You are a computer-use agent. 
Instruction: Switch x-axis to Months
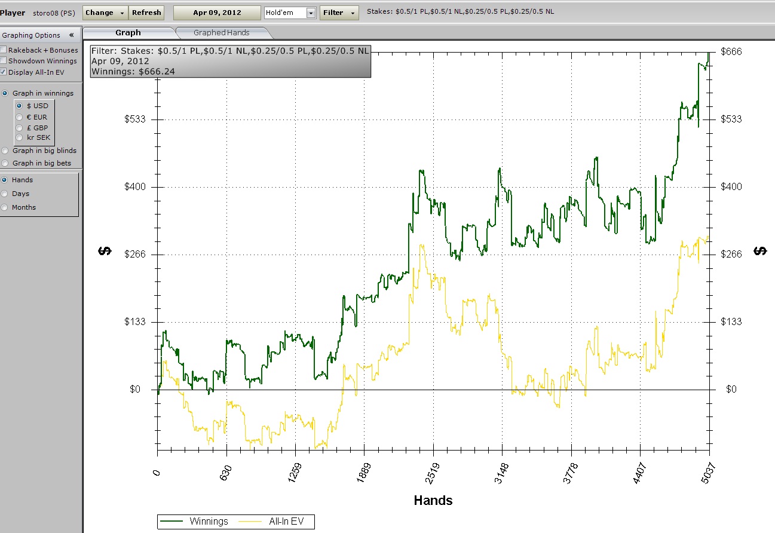click(5, 207)
